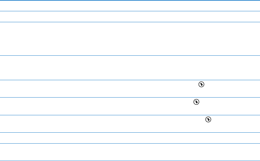Select the second thin blank table row
This screenshot has height=161, width=260.
coord(130,16)
